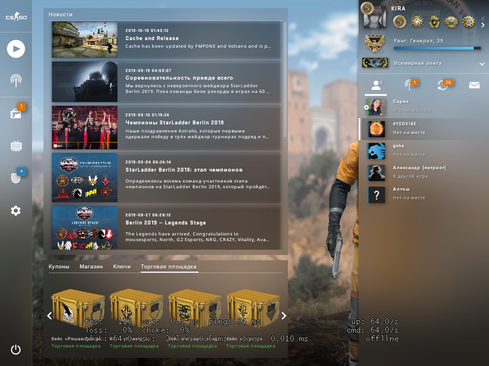Image resolution: width=489 pixels, height=366 pixels.
Task: Open the Watch TV icon in the sidebar
Action: coord(16,146)
